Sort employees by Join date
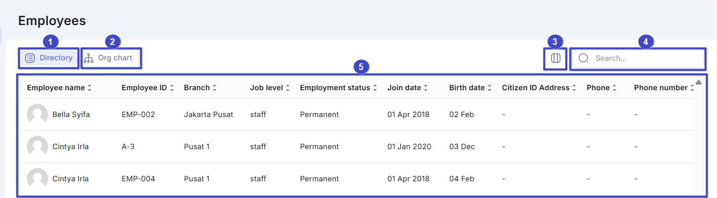Viewport: 717px width, 198px height. pos(426,88)
